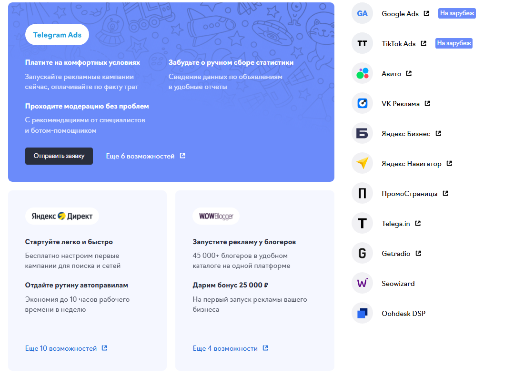Viewport: 524px width, 375px height.
Task: Open external link icon next to ПромоСтраницы
Action: point(445,193)
